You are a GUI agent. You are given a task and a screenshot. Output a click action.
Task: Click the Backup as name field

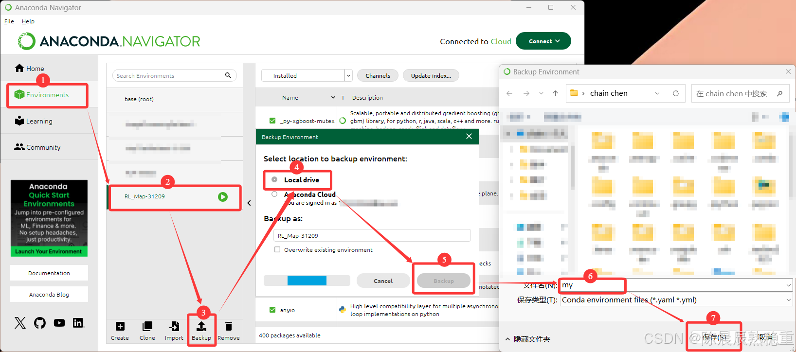(x=372, y=235)
